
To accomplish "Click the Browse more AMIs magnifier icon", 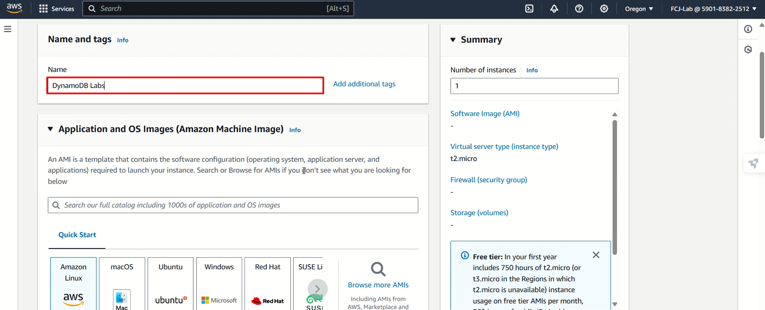I will pyautogui.click(x=378, y=269).
